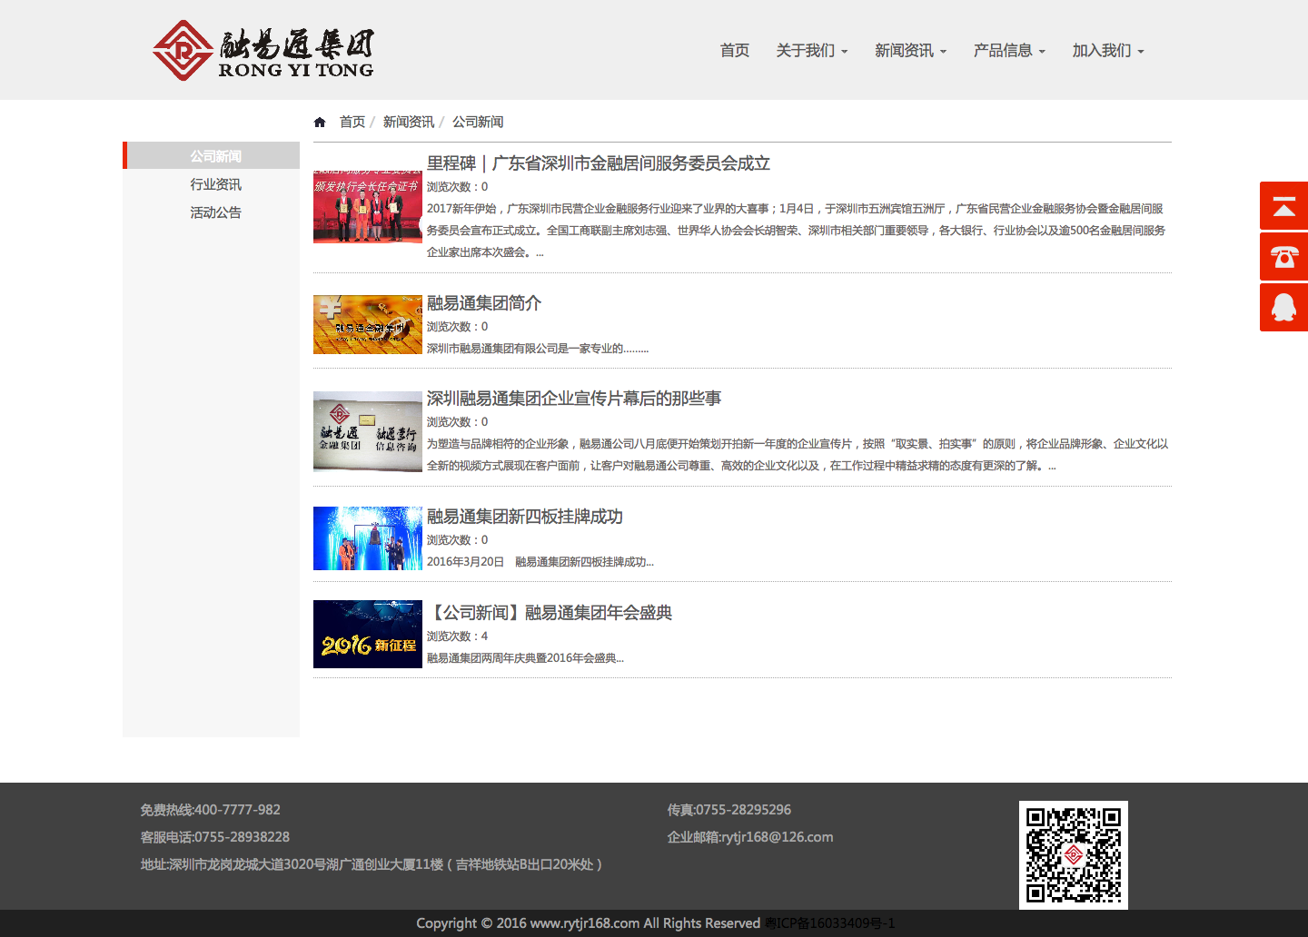Click the footer QR code image
Image resolution: width=1308 pixels, height=937 pixels.
[x=1074, y=855]
